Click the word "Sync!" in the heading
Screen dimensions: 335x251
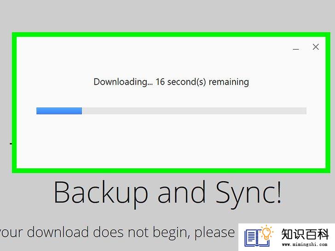pos(248,194)
